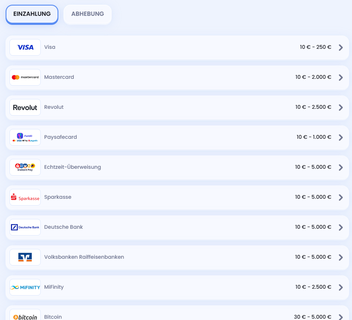Screen dimensions: 352x320
Task: Click the Paysafecard FunID logo icon
Action: click(25, 138)
